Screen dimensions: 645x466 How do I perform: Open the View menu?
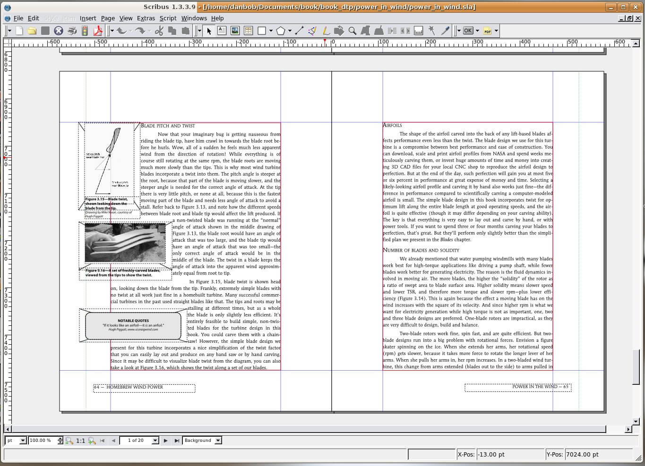126,18
